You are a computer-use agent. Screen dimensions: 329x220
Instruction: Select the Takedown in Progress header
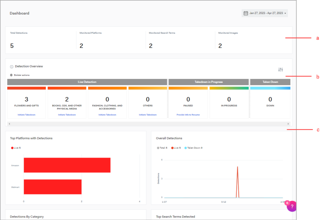point(209,82)
